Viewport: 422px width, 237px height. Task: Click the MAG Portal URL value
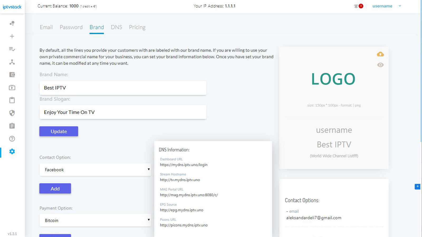coord(189,195)
